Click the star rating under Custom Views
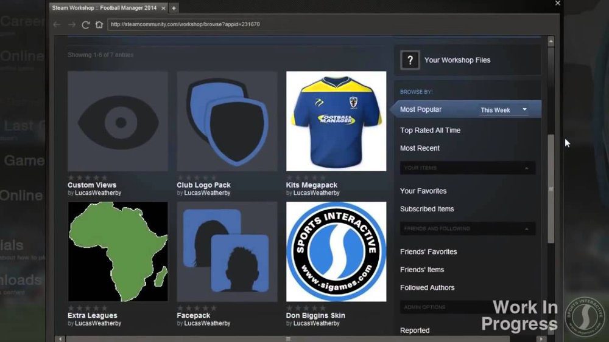The width and height of the screenshot is (609, 342). coord(87,177)
